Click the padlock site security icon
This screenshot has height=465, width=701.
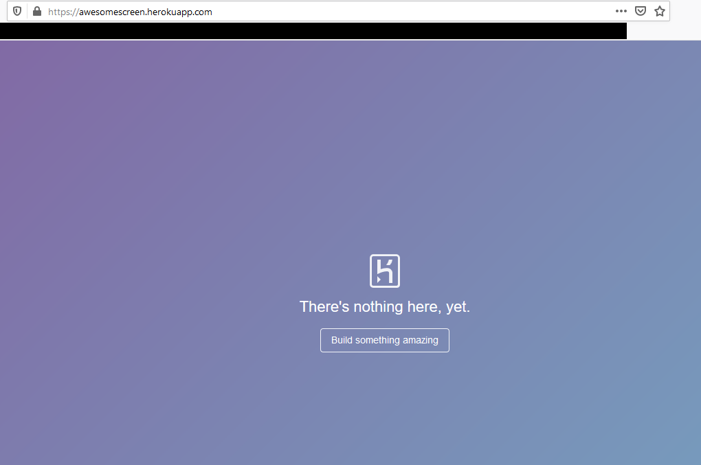point(37,11)
